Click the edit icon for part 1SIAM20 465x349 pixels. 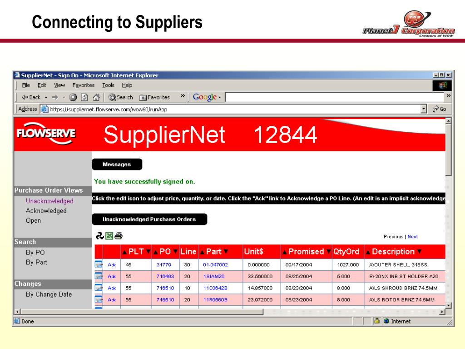point(99,276)
